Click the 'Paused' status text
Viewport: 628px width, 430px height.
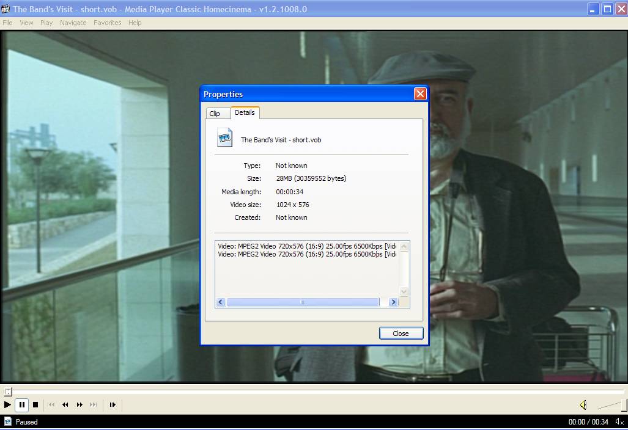[x=26, y=422]
